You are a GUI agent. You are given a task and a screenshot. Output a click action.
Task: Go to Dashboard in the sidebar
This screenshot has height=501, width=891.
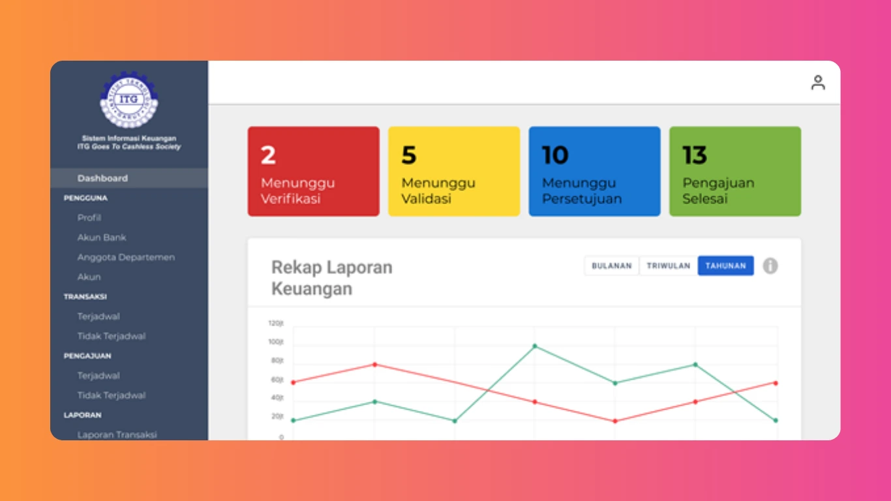click(102, 178)
